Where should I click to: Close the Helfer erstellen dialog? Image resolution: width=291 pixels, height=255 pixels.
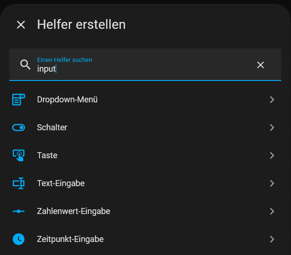pyautogui.click(x=21, y=25)
